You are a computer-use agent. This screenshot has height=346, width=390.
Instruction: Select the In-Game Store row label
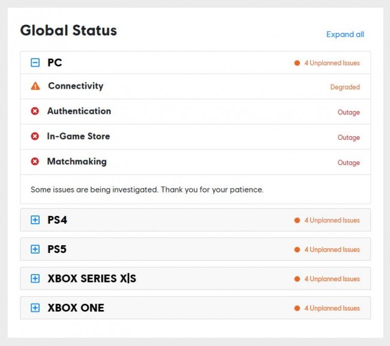coord(79,136)
